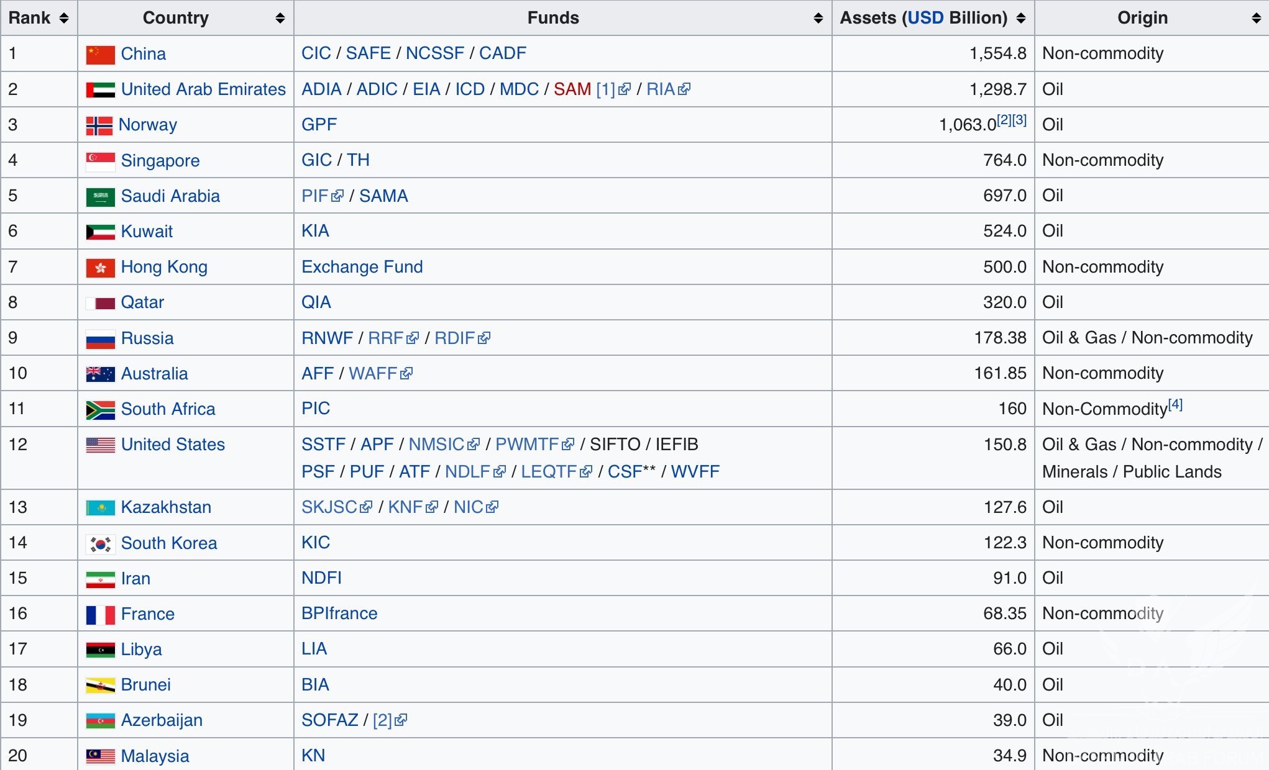This screenshot has width=1269, height=770.
Task: Open the USD link in Assets header
Action: 925,18
